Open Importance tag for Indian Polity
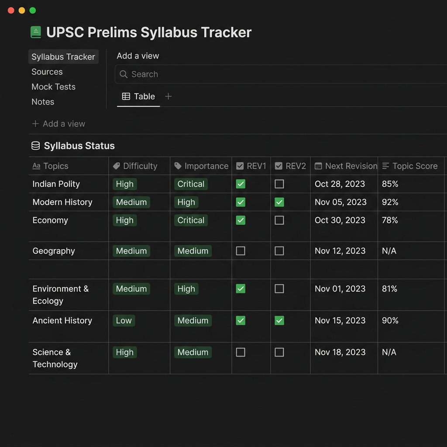 191,184
